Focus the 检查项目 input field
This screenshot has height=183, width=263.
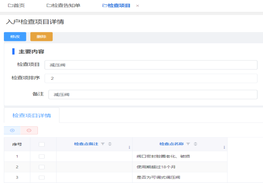[151, 65]
